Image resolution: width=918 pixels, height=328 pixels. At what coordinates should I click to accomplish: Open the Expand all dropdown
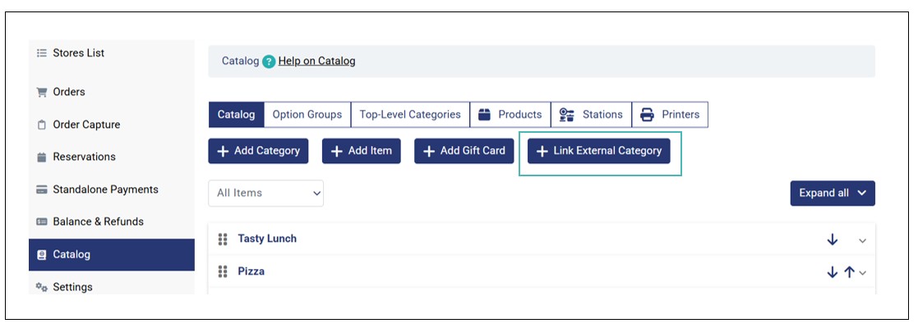833,194
